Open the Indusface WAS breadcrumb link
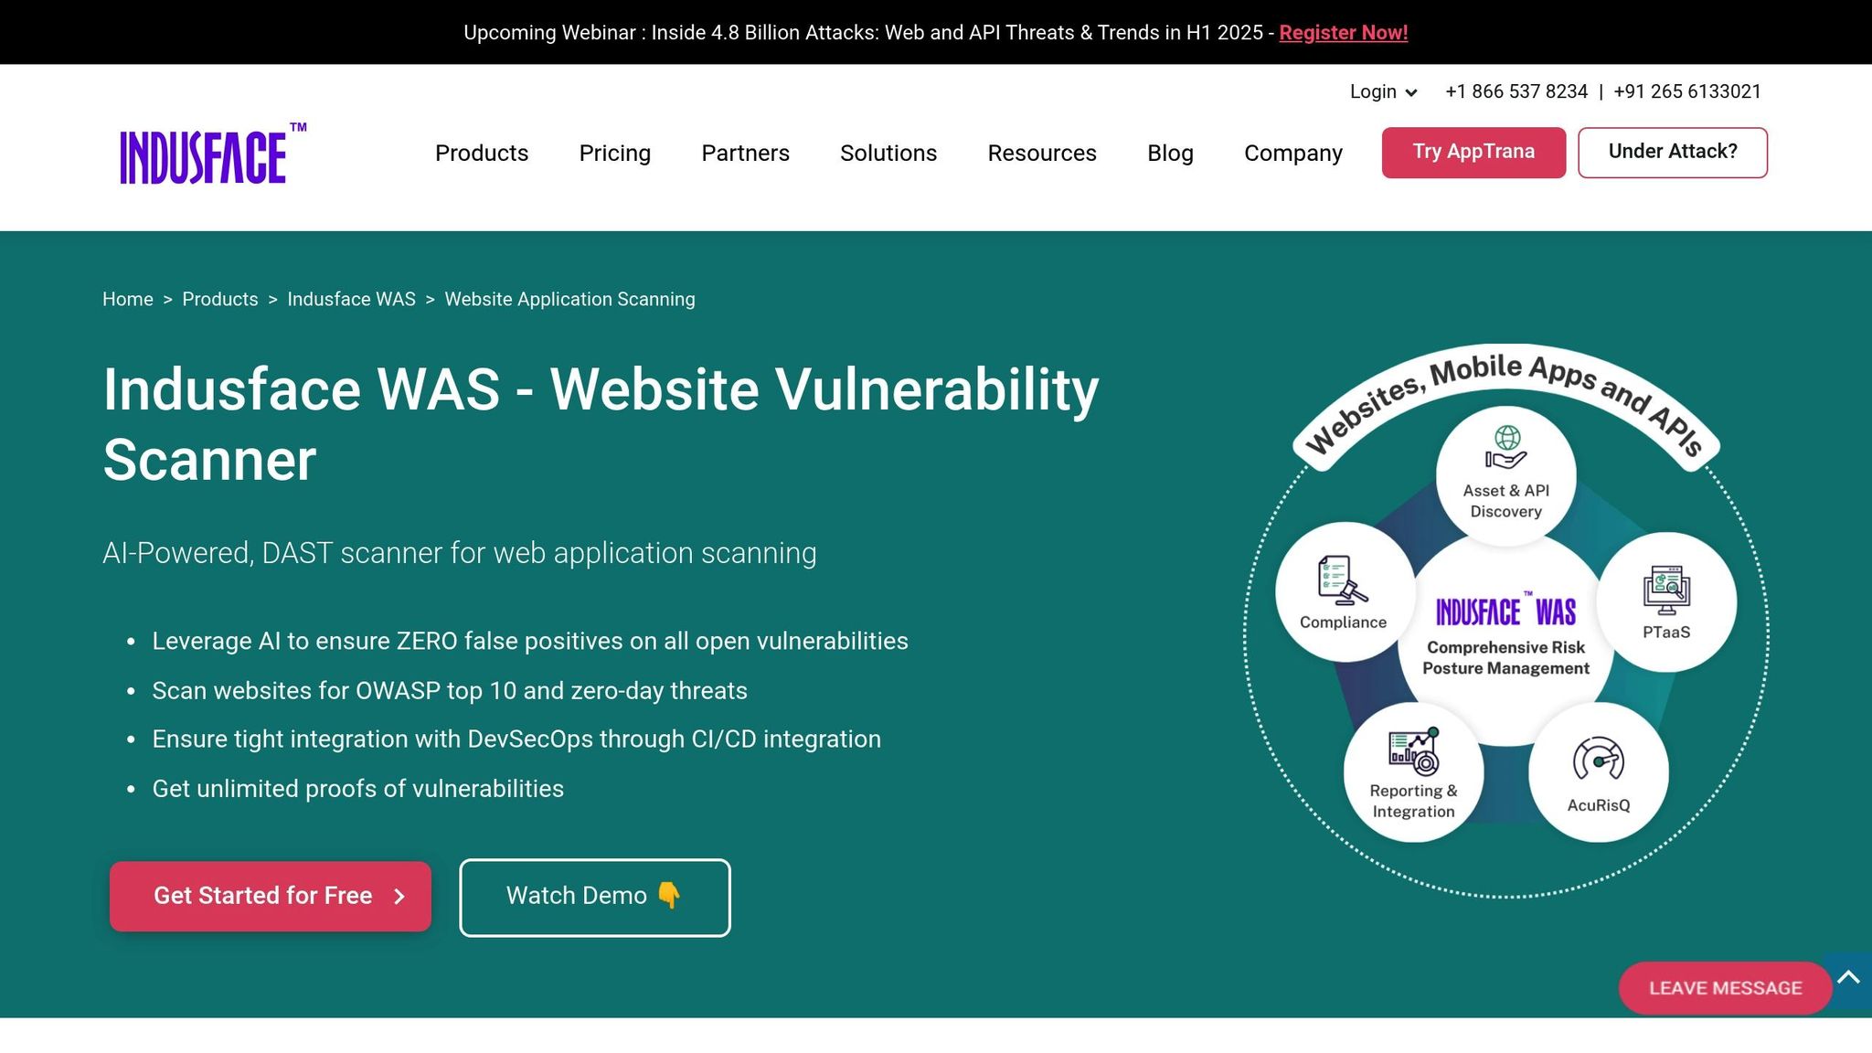The width and height of the screenshot is (1872, 1053). pos(352,299)
